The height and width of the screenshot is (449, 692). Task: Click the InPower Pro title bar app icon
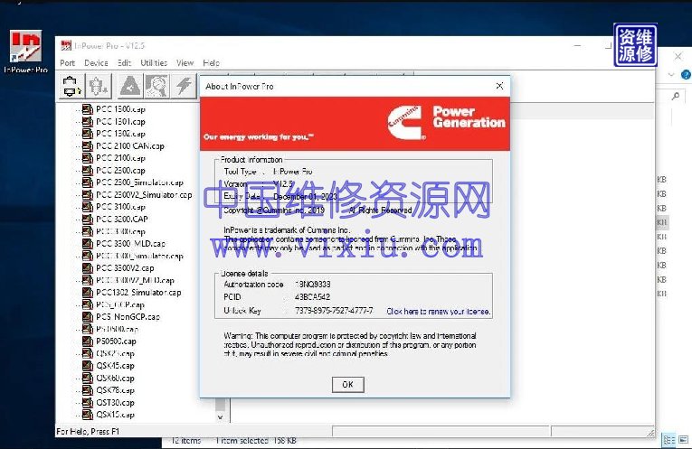[x=66, y=45]
